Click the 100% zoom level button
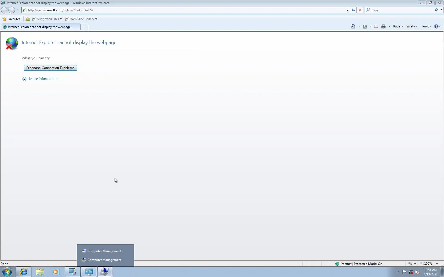Screen dimensions: 444x277 tap(426, 264)
